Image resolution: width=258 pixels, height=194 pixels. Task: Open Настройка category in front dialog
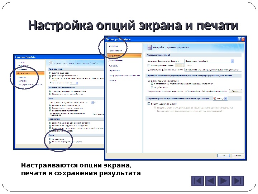tap(113, 66)
